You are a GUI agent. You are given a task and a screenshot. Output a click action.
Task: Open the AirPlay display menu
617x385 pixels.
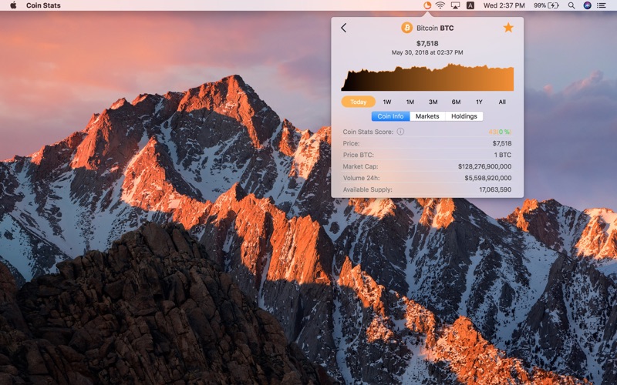(455, 5)
